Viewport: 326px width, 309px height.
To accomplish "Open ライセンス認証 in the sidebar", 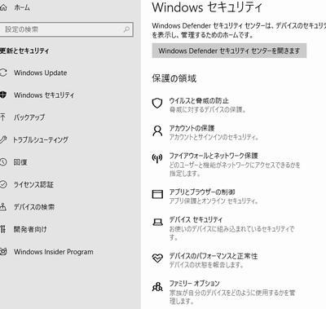I will [33, 184].
